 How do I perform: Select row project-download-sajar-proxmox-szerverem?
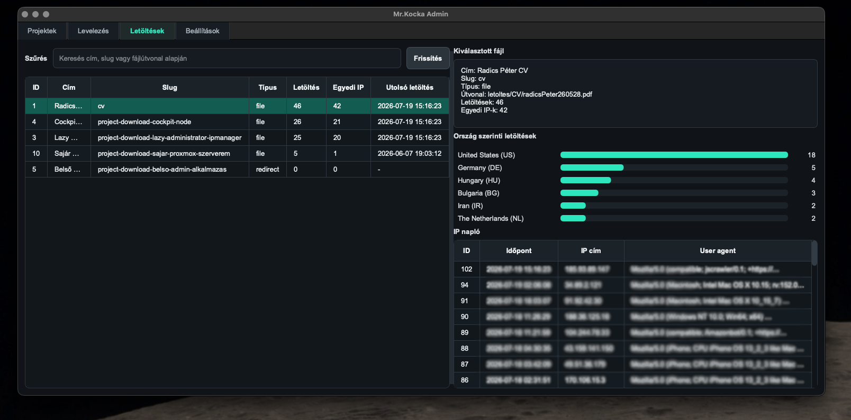237,154
